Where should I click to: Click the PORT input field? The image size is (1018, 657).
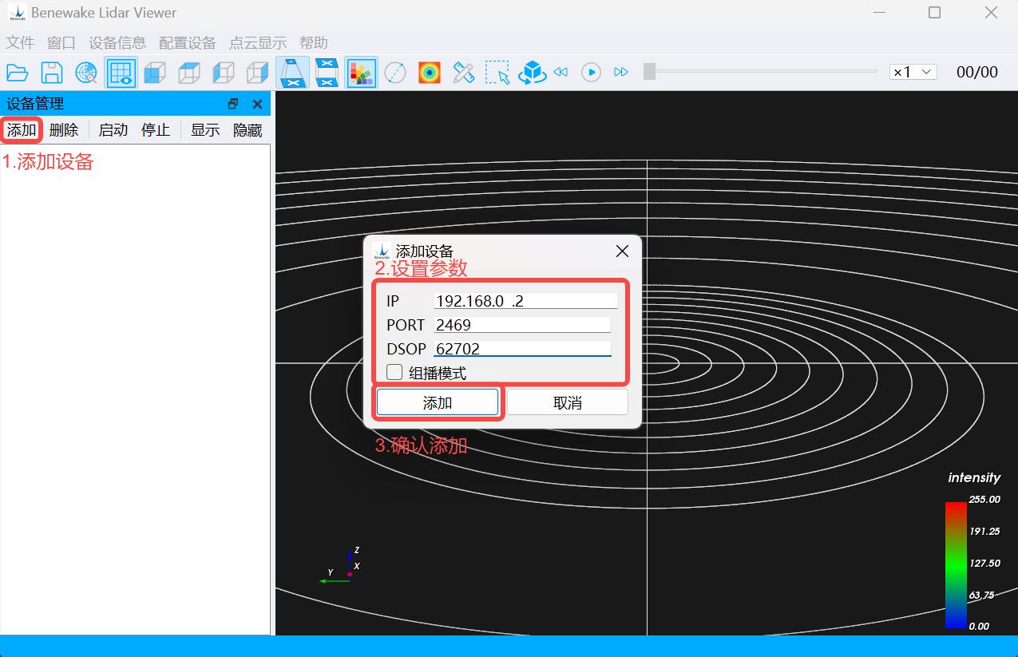tap(523, 325)
